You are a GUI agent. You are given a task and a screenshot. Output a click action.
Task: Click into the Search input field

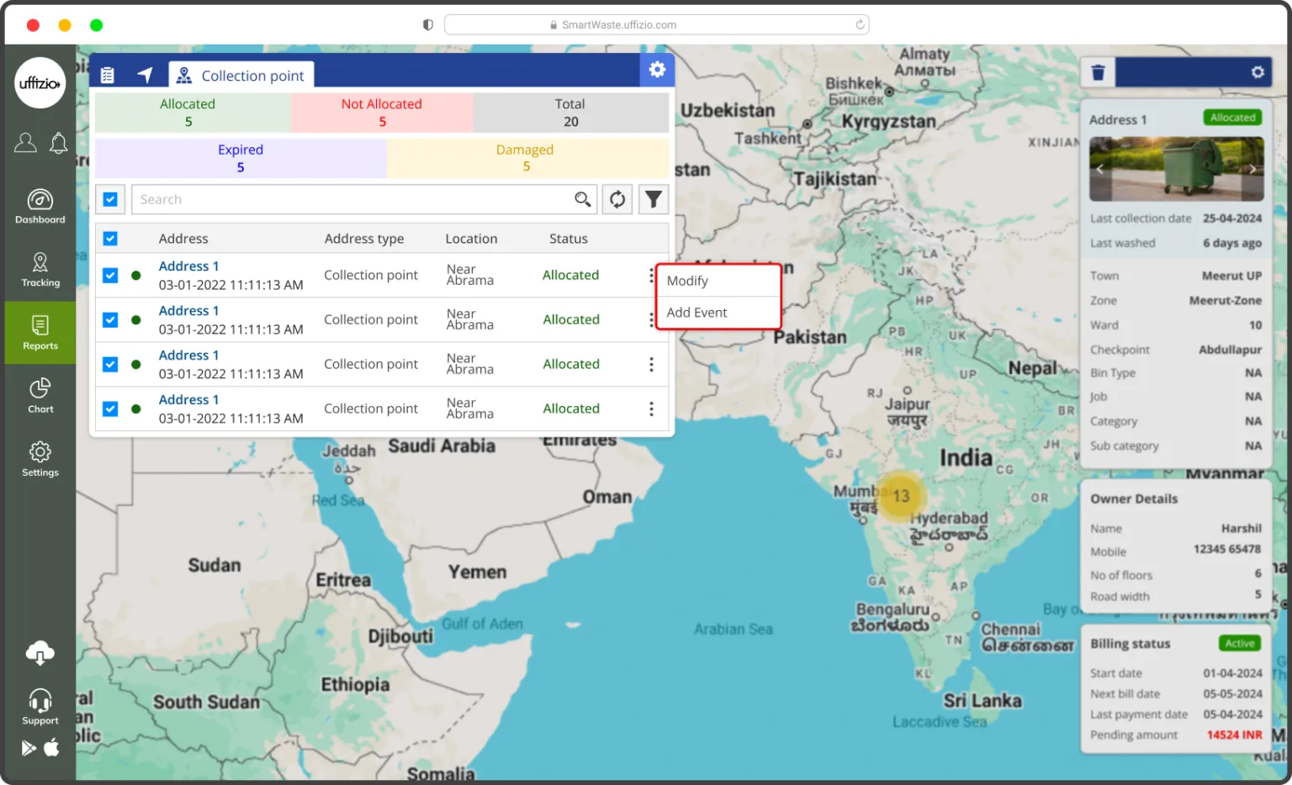[x=353, y=199]
